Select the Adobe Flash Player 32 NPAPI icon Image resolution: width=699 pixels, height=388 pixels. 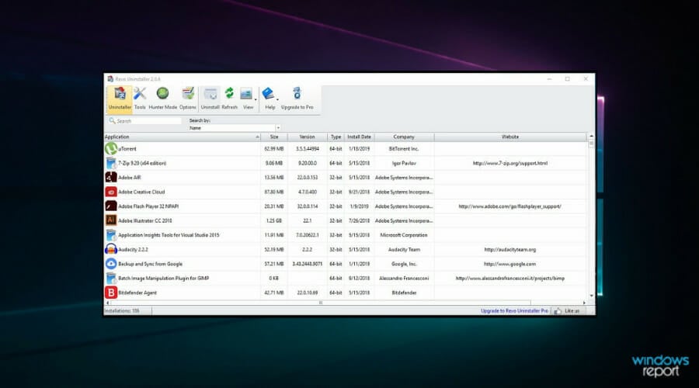tap(111, 206)
